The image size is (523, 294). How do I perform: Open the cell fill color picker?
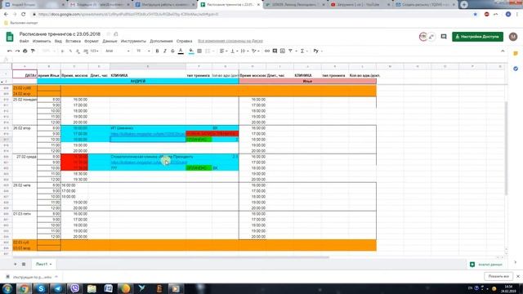click(x=191, y=51)
